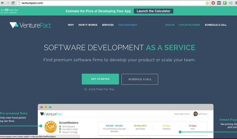Click the Estimate the Price banner text
Viewport: 237px width, 139px height.
[x=98, y=11]
